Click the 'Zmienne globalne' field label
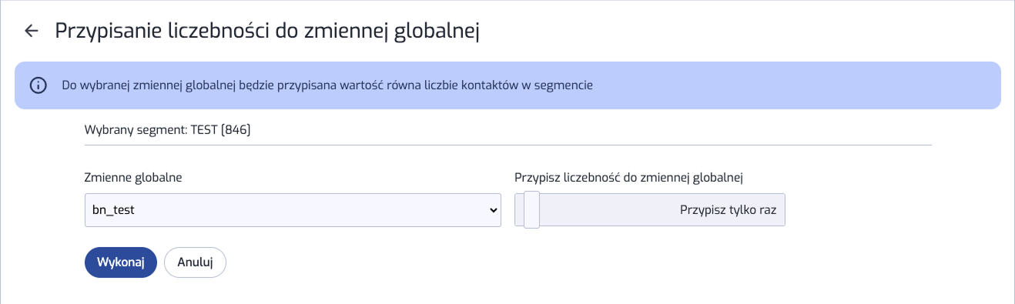 coord(133,178)
